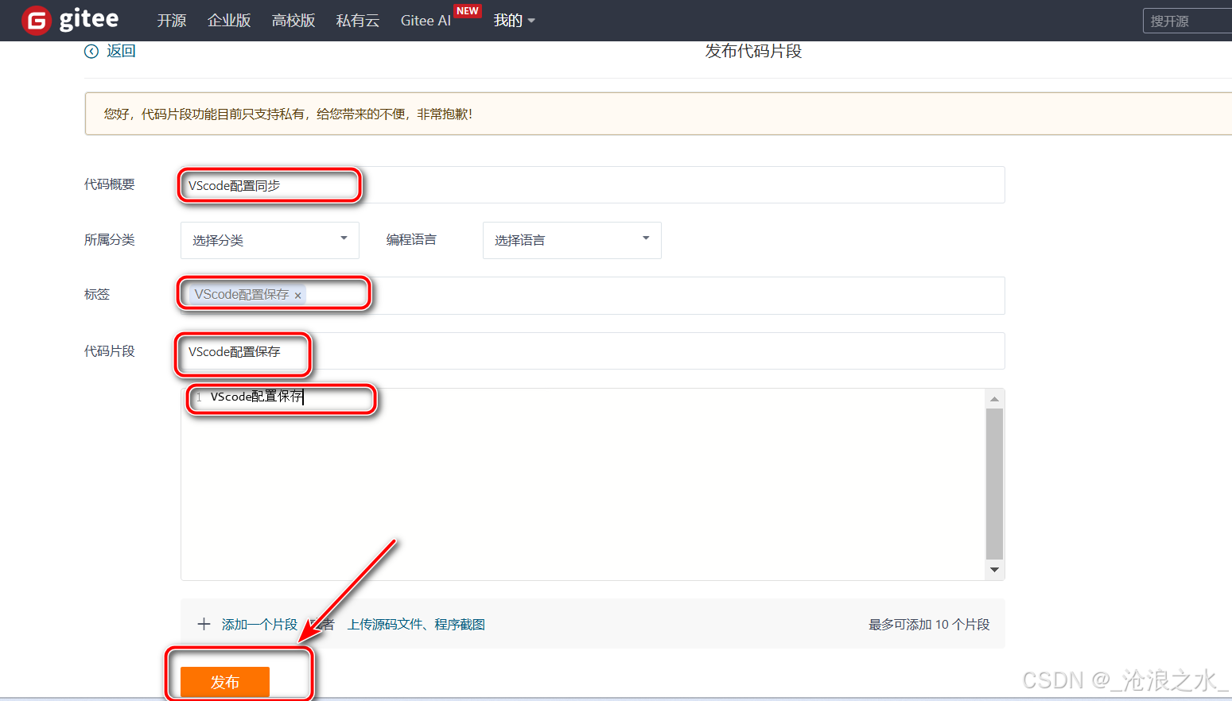Open the 选择语言 dropdown

click(571, 240)
